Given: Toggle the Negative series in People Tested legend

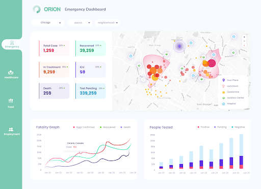Looking at the screenshot, I should (238, 127).
